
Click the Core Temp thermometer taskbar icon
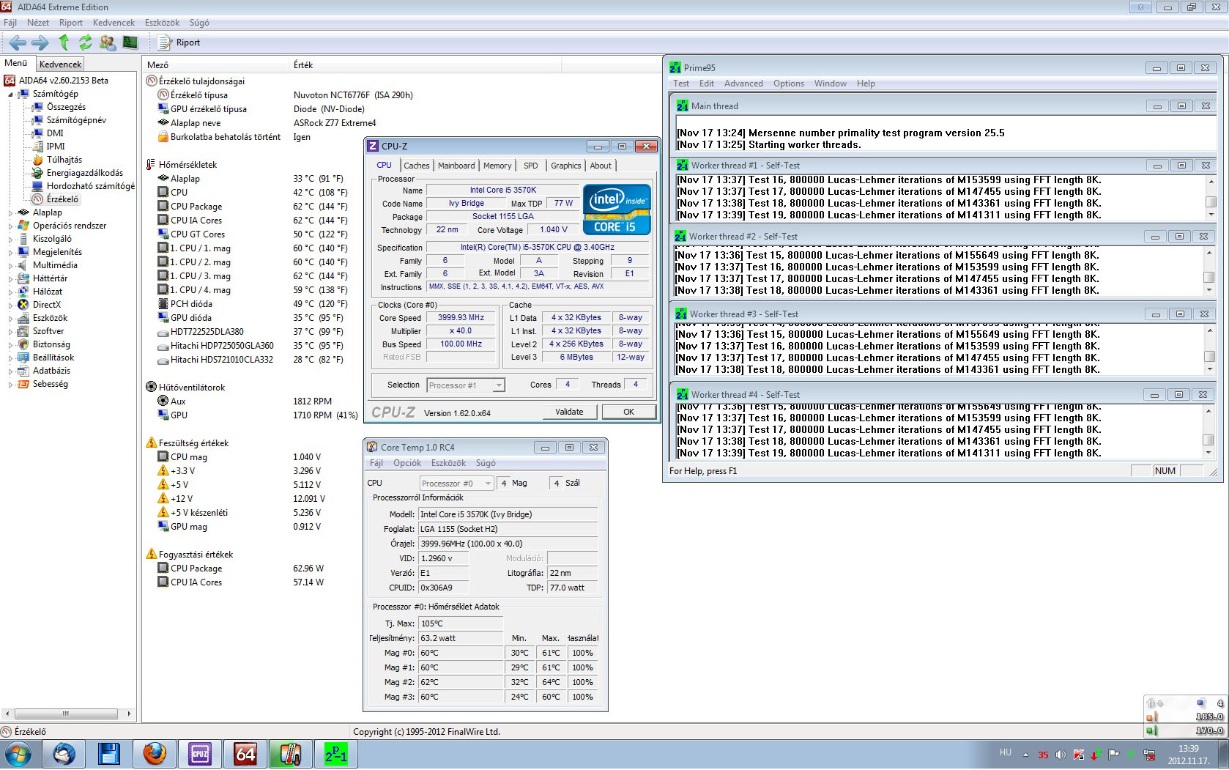(x=290, y=753)
